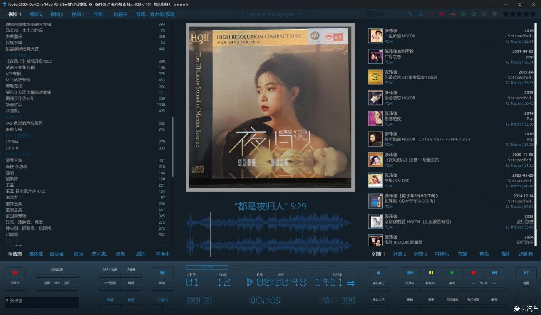Click the red power button
The image size is (541, 315).
click(x=15, y=273)
